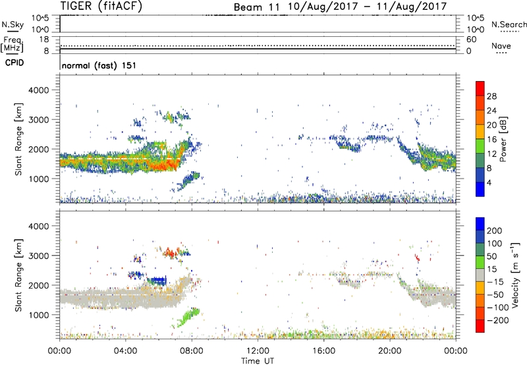Click the blue velocity patch near 2200 km
Image resolution: width=527 pixels, height=365 pixels.
coord(157,280)
